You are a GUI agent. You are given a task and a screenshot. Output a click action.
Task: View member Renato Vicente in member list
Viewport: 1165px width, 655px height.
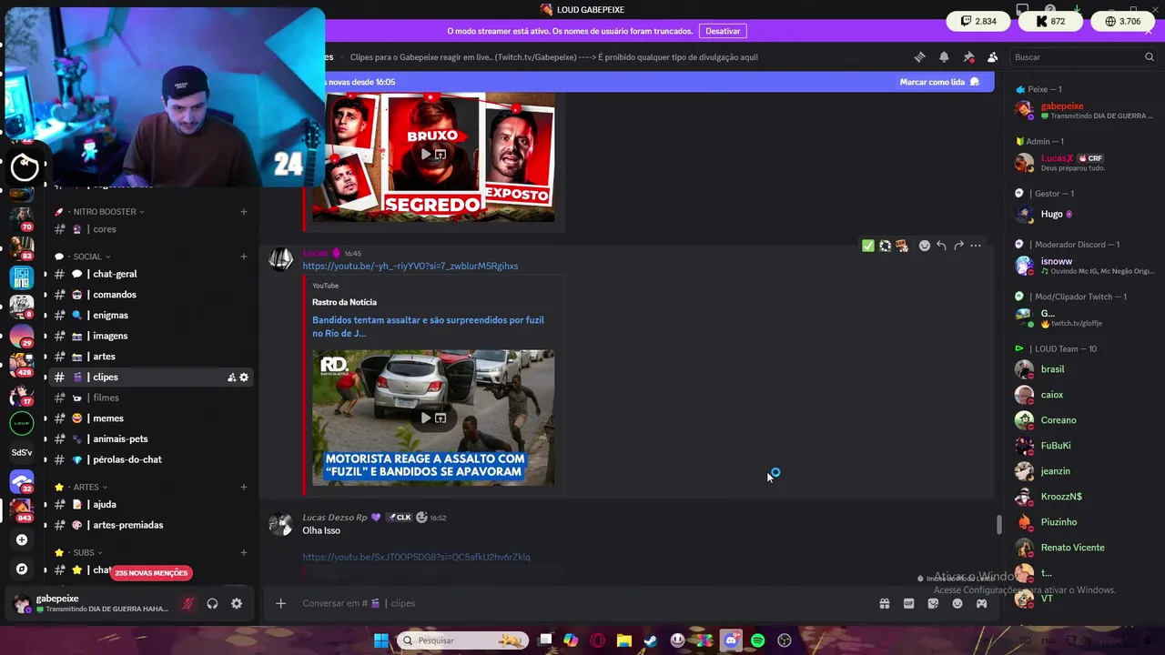1085,548
